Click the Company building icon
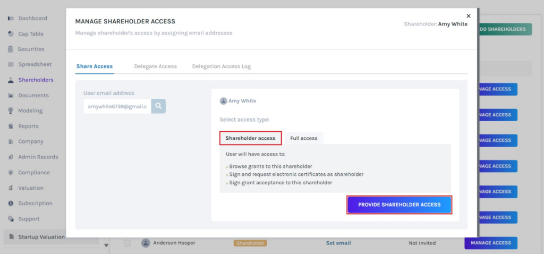Viewport: 544px width, 254px height. pos(11,141)
